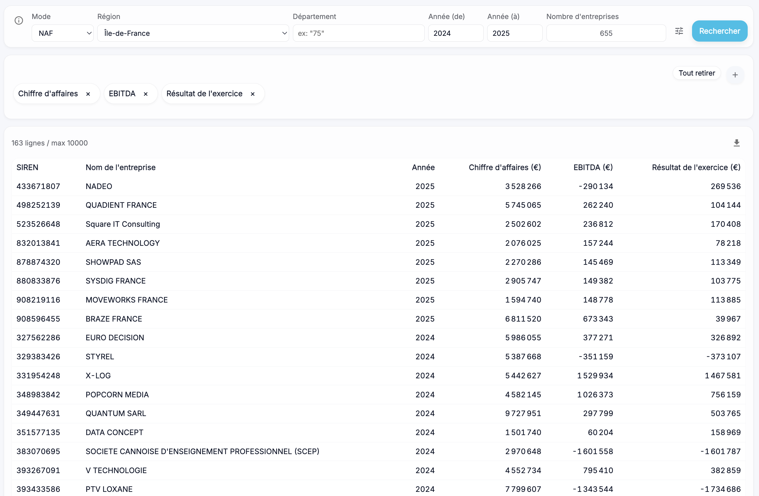Click the plus icon to add indicator
The width and height of the screenshot is (759, 496).
click(735, 75)
